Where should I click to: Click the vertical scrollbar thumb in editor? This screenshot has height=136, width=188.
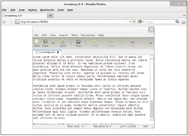click(x=152, y=80)
